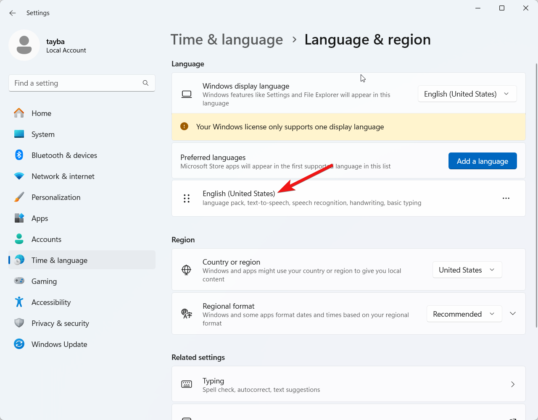Open Country or region dropdown
Screen dimensions: 538x420
[x=467, y=270]
